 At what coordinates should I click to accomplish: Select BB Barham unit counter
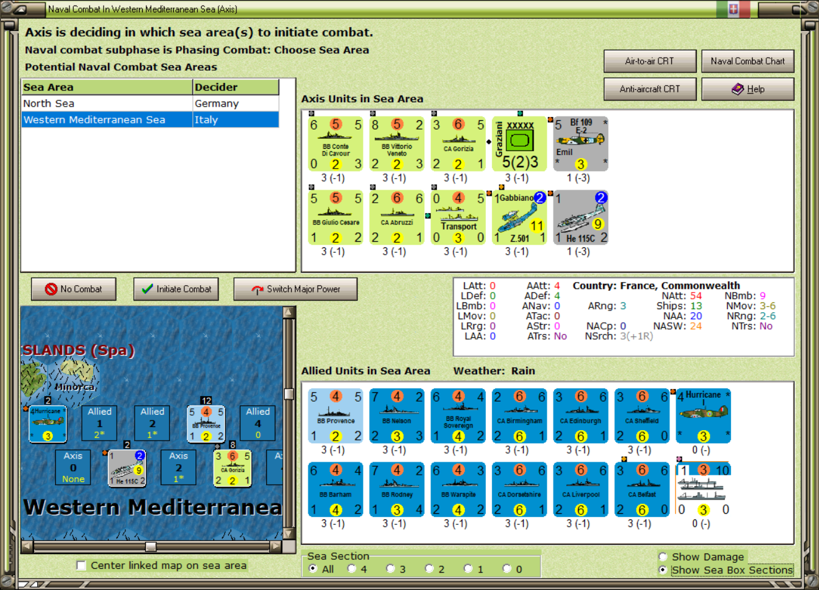pyautogui.click(x=336, y=490)
